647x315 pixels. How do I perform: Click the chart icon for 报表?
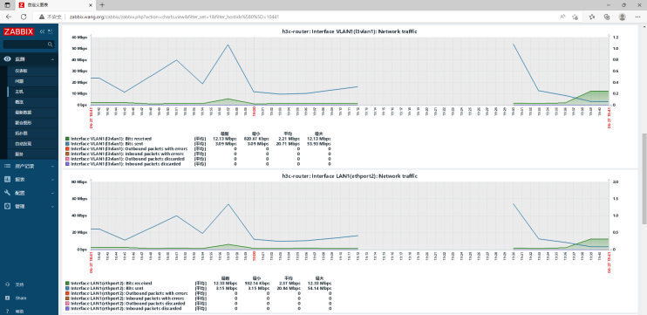7,179
